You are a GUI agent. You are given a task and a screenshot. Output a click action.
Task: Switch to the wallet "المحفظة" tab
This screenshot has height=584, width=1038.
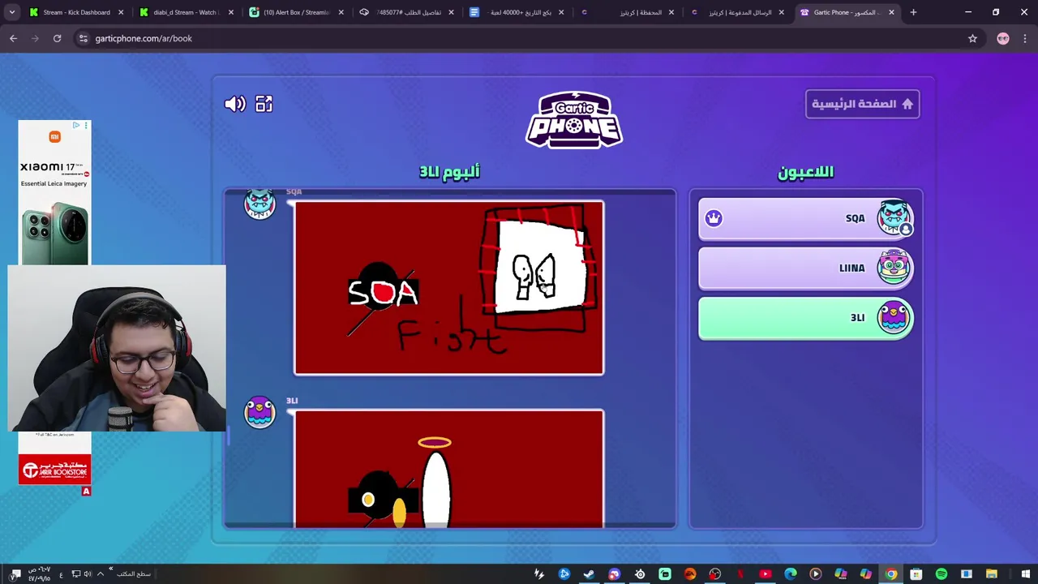click(628, 12)
